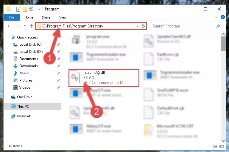Switch to Large icons view in status bar

(221, 146)
